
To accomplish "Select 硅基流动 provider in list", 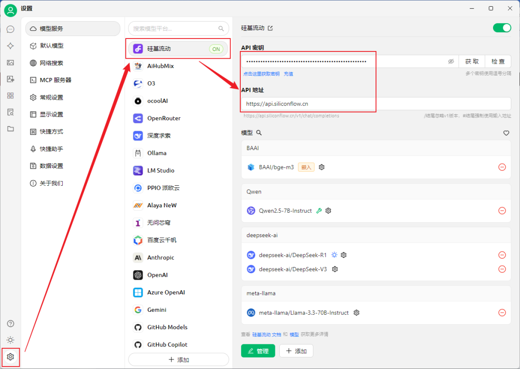I will (179, 49).
